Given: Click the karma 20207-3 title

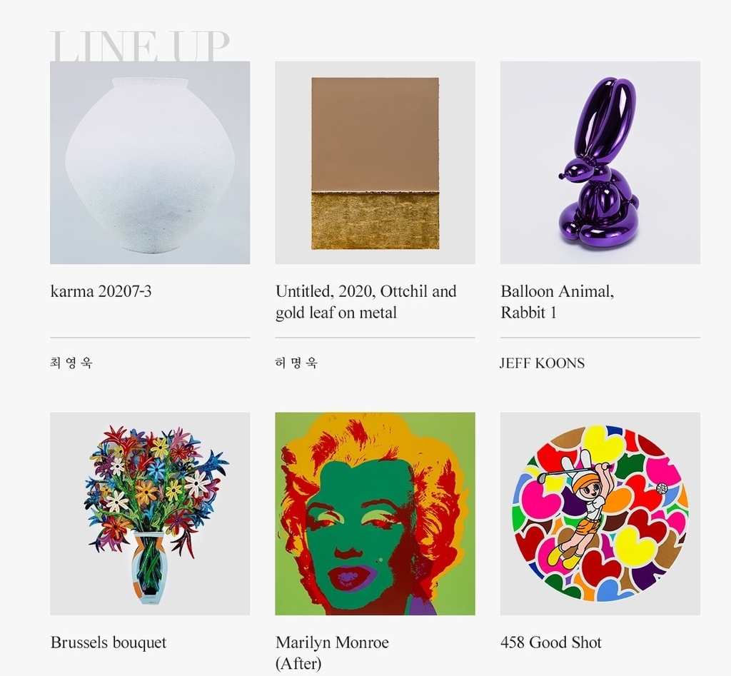Looking at the screenshot, I should click(x=101, y=291).
